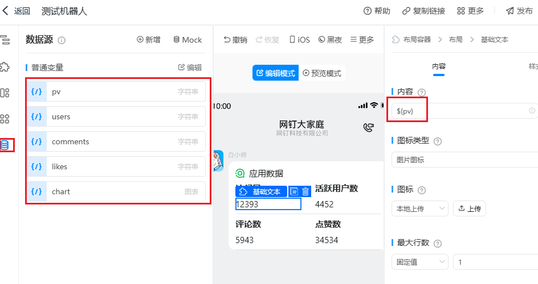The image size is (538, 284).
Task: Open the component puzzle-piece sidebar icon
Action: tap(5, 66)
